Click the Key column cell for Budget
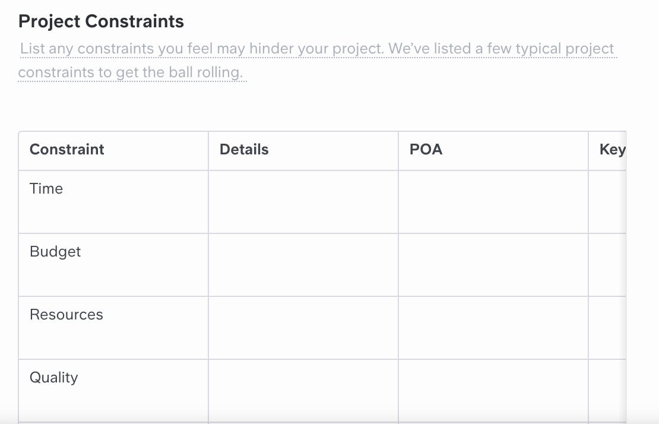This screenshot has width=659, height=424. click(608, 265)
